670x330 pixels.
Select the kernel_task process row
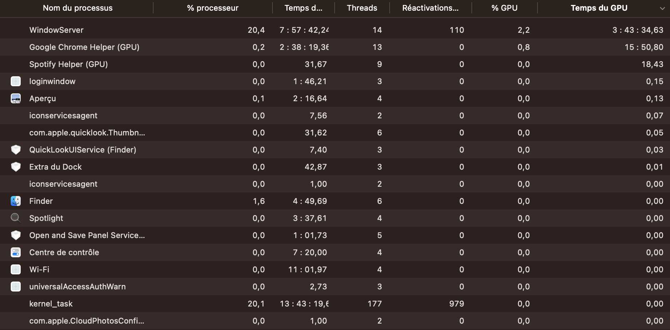[51, 304]
